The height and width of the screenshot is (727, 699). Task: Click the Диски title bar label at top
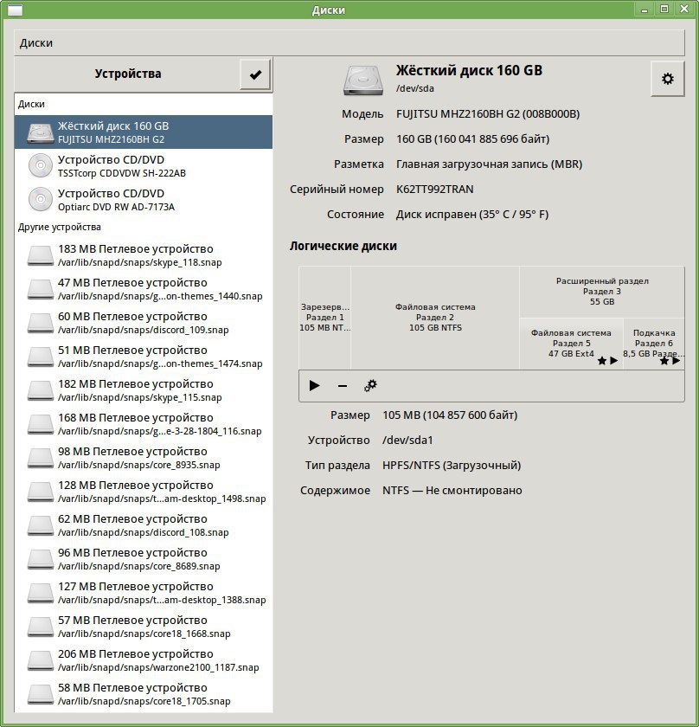click(328, 10)
